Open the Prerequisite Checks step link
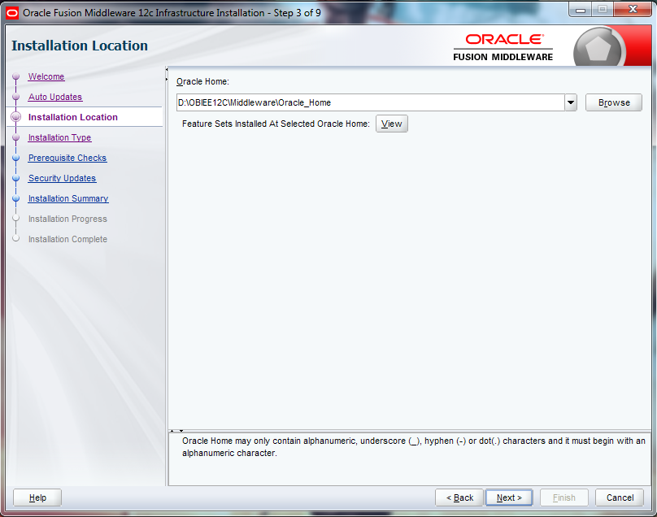The width and height of the screenshot is (657, 517). (67, 158)
